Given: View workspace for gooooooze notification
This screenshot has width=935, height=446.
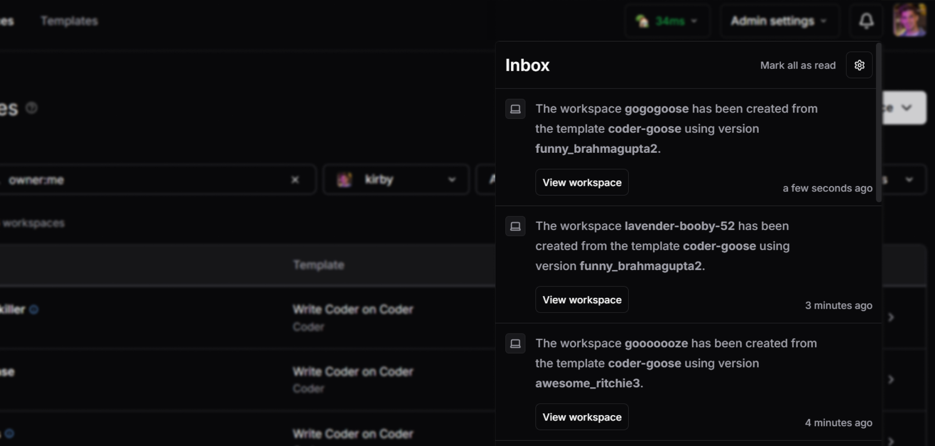Looking at the screenshot, I should click(x=582, y=417).
